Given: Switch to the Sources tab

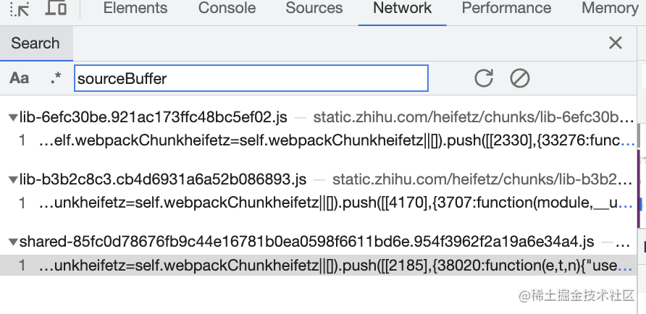Looking at the screenshot, I should tap(314, 9).
